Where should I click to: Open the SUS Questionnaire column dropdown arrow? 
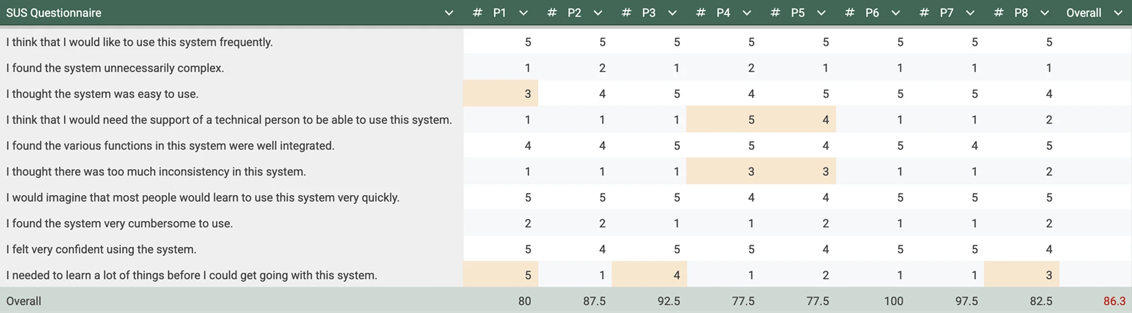click(x=449, y=13)
